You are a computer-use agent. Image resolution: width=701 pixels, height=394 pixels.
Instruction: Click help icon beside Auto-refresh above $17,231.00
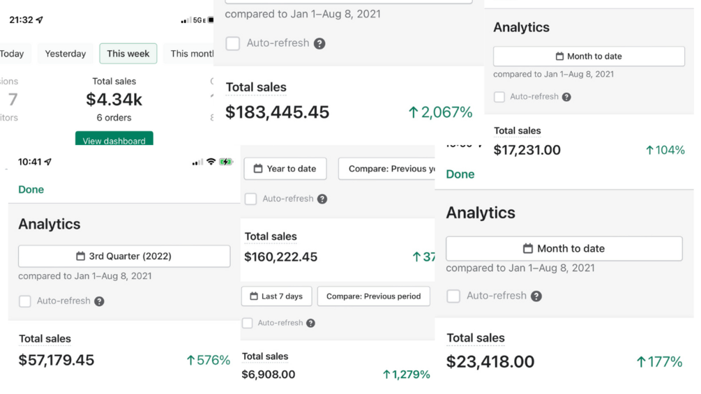(566, 97)
